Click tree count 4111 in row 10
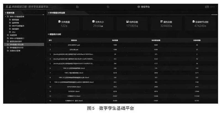The height and width of the screenshot is (113, 221). (x=197, y=87)
